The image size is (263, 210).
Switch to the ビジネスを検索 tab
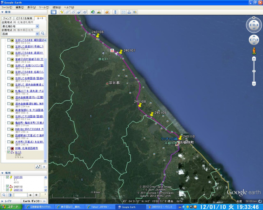pyautogui.click(x=24, y=18)
